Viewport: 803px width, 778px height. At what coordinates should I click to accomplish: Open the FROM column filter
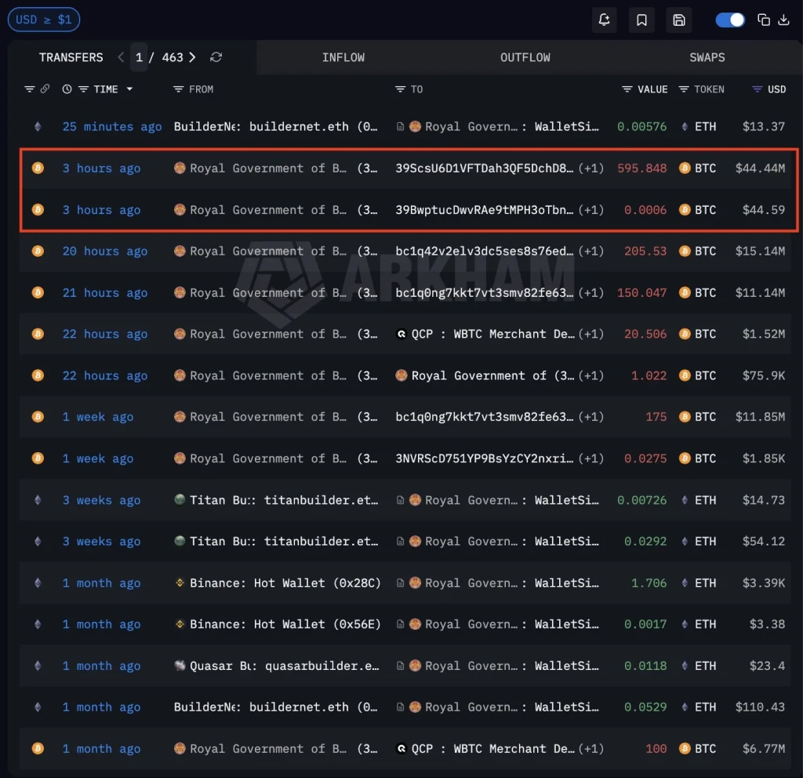pyautogui.click(x=176, y=89)
